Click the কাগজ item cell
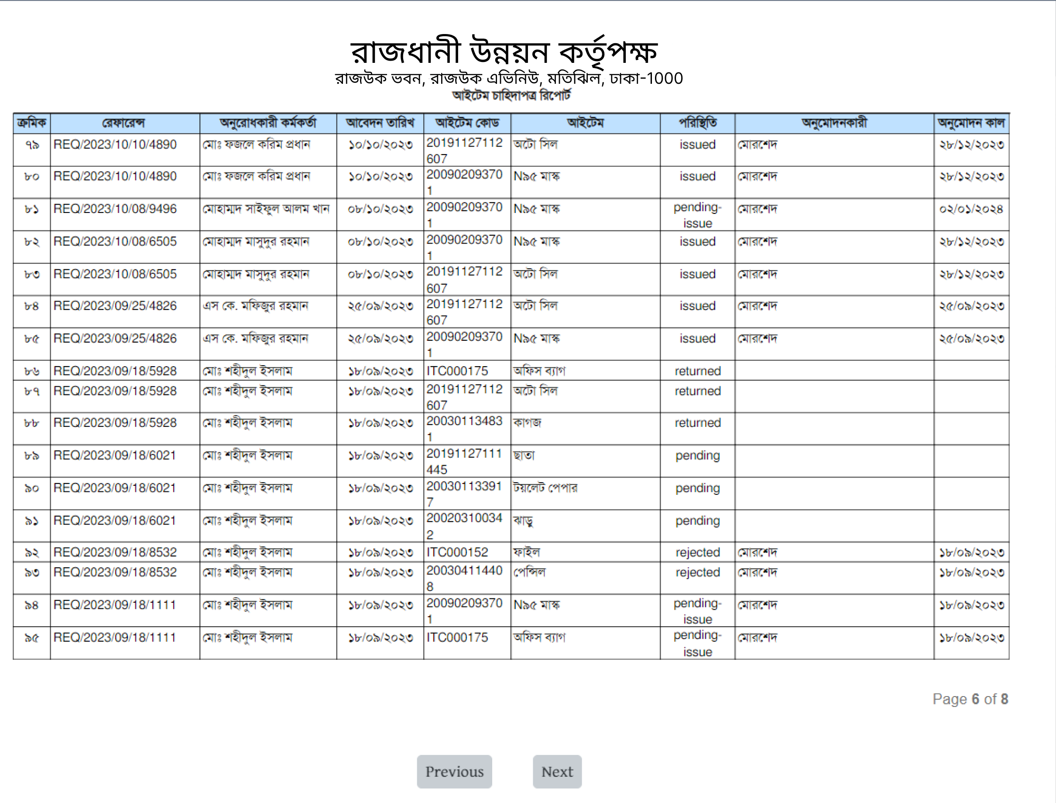Viewport: 1056px width, 803px height. pos(585,429)
